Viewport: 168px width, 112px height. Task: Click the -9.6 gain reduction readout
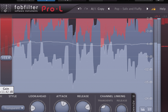pos(165,16)
